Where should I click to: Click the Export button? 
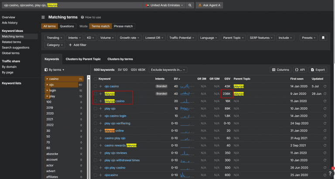318,70
